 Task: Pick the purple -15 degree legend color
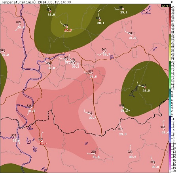point(170,157)
